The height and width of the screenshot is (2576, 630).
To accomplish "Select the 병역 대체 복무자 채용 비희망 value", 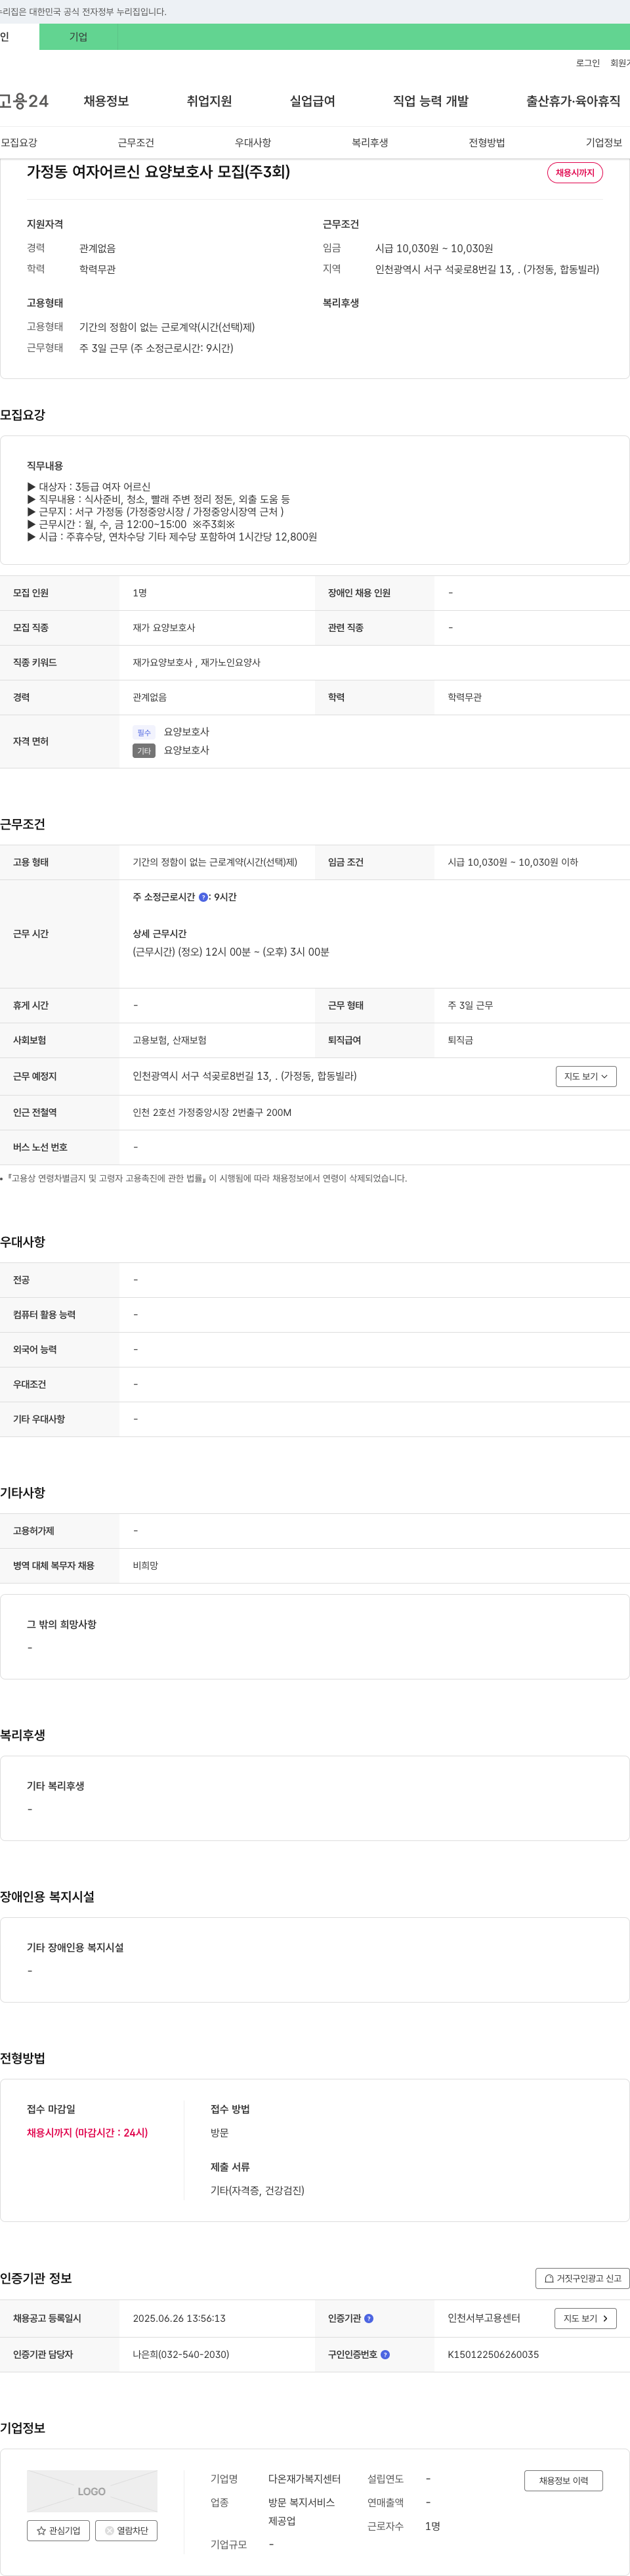I will point(146,1565).
